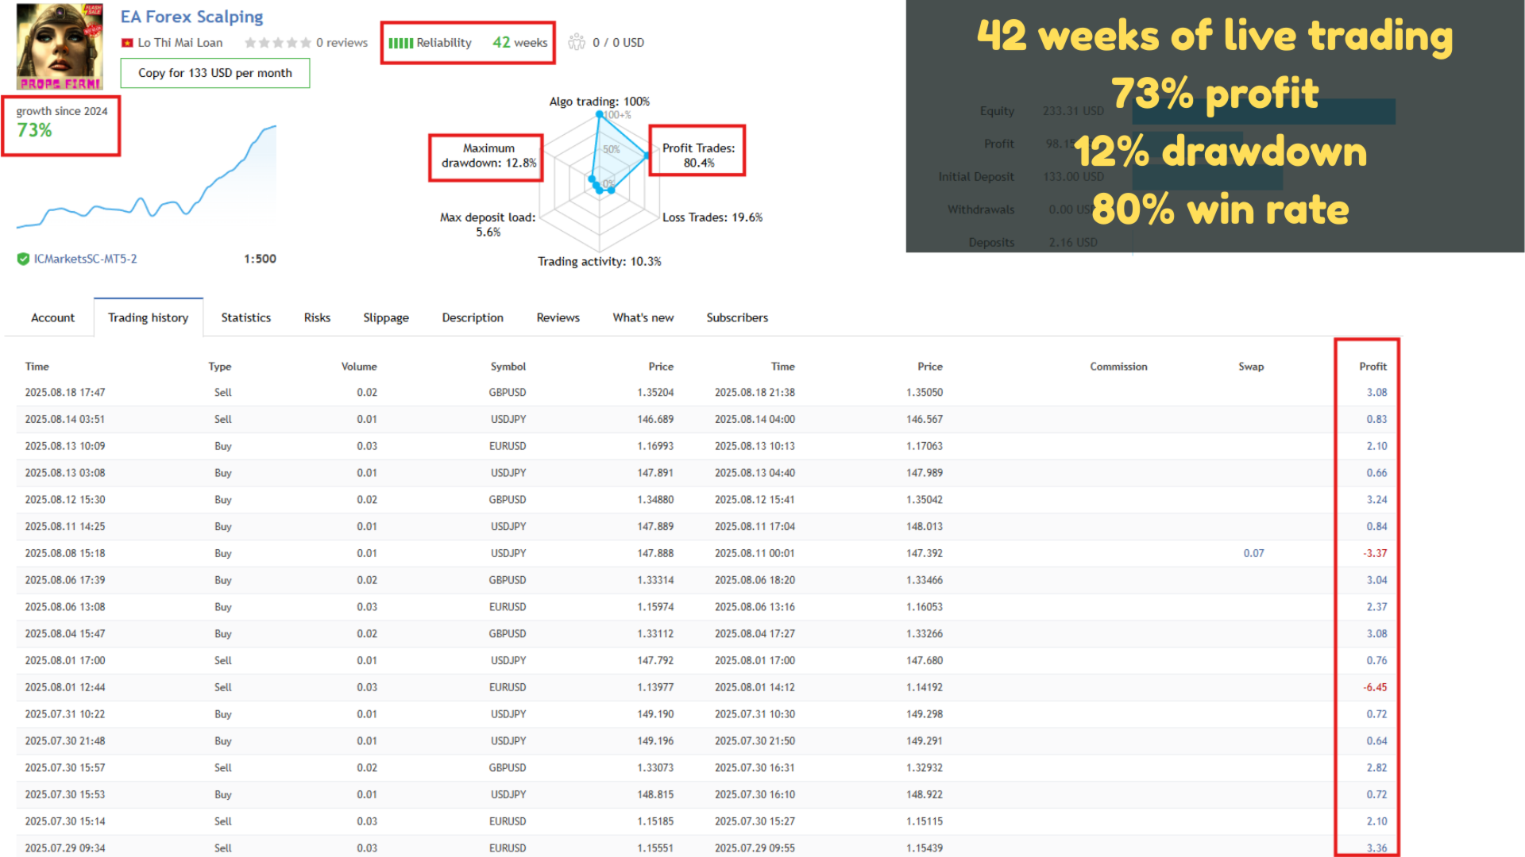Open the EA Forex Scalping title link
Screen dimensions: 1525x857
point(191,17)
